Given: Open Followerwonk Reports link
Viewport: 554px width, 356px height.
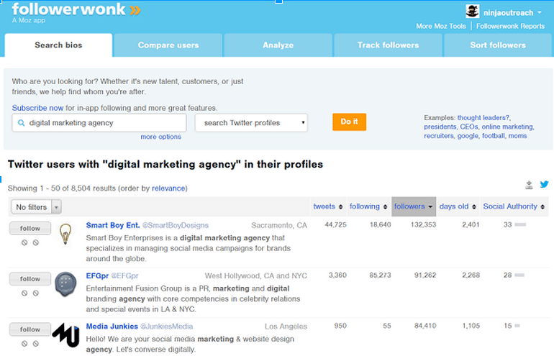Looking at the screenshot, I should pyautogui.click(x=510, y=26).
